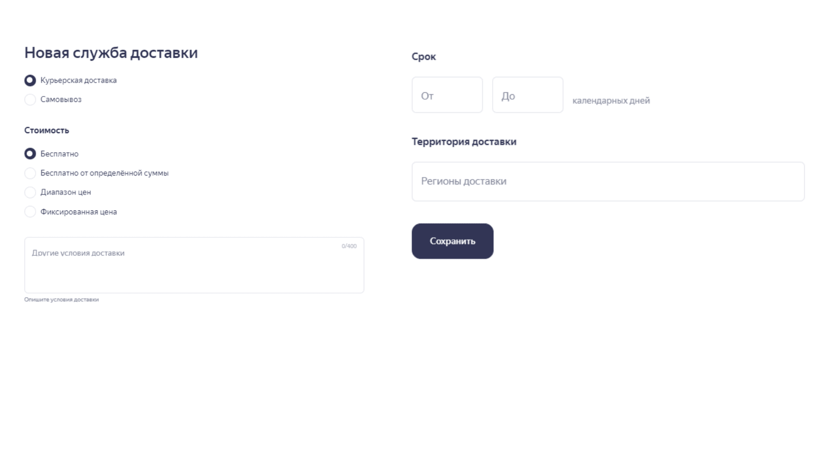The height and width of the screenshot is (462, 822).
Task: Open the Регионы доставки field
Action: pyautogui.click(x=608, y=181)
